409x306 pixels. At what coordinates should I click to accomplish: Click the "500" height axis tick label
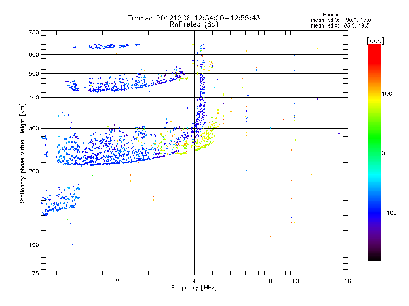point(34,74)
